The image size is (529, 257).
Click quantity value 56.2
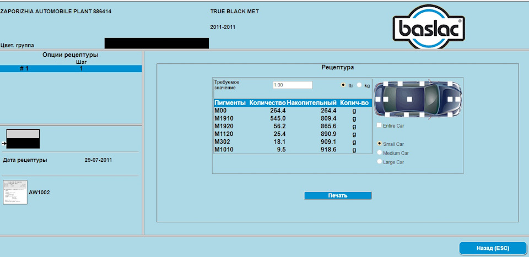tap(279, 126)
